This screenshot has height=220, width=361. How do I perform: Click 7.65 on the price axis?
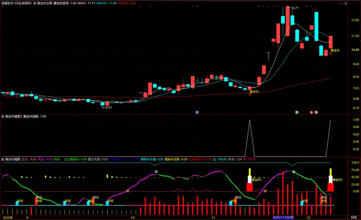click(x=356, y=89)
